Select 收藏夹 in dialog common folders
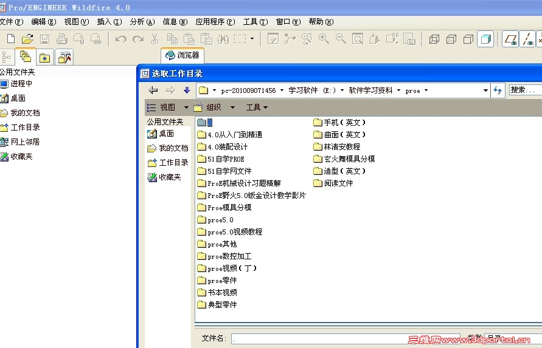 click(x=164, y=177)
